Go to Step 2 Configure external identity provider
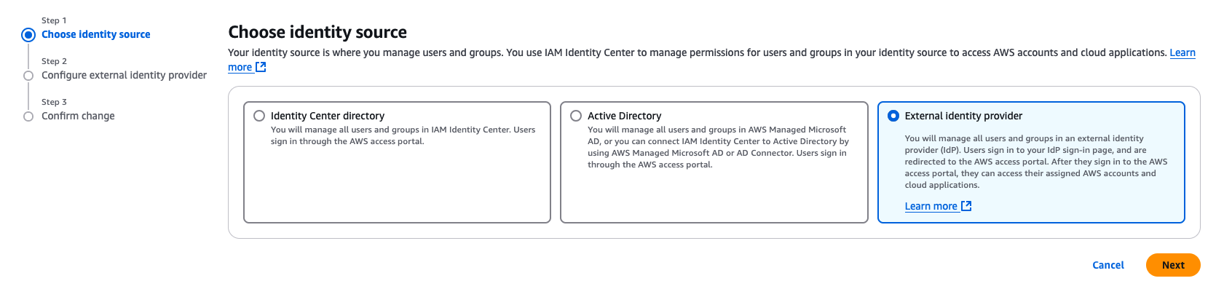The width and height of the screenshot is (1232, 289). click(124, 75)
